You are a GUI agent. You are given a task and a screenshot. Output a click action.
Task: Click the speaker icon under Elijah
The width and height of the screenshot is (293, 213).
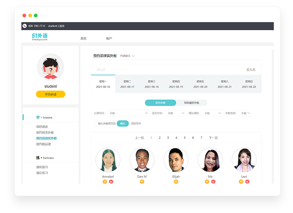176,181
